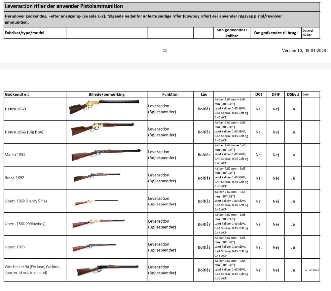The image size is (331, 291).
Task: Click the 'Leveraction rifler der anvender Pistolammunition' heading
Action: point(64,6)
